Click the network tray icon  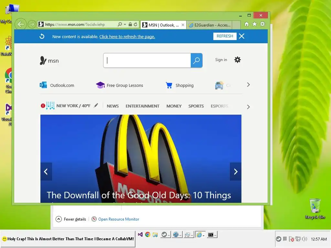[x=298, y=239]
